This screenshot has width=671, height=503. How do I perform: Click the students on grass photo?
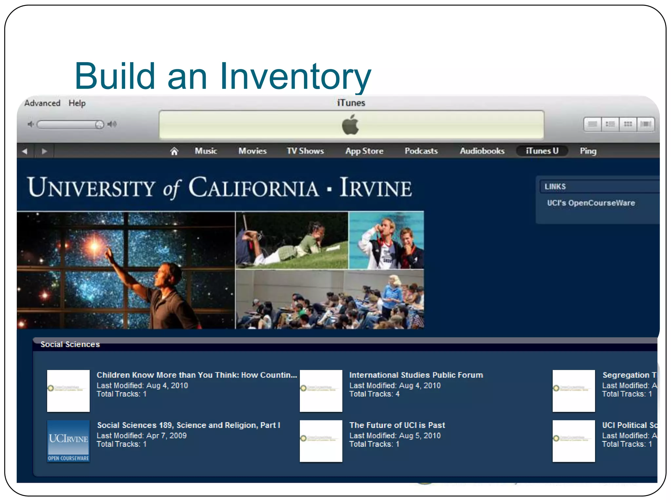(292, 240)
